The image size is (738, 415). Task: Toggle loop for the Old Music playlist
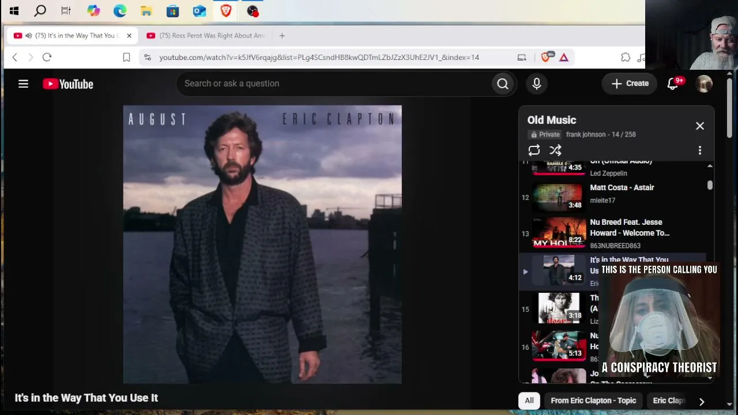point(534,150)
